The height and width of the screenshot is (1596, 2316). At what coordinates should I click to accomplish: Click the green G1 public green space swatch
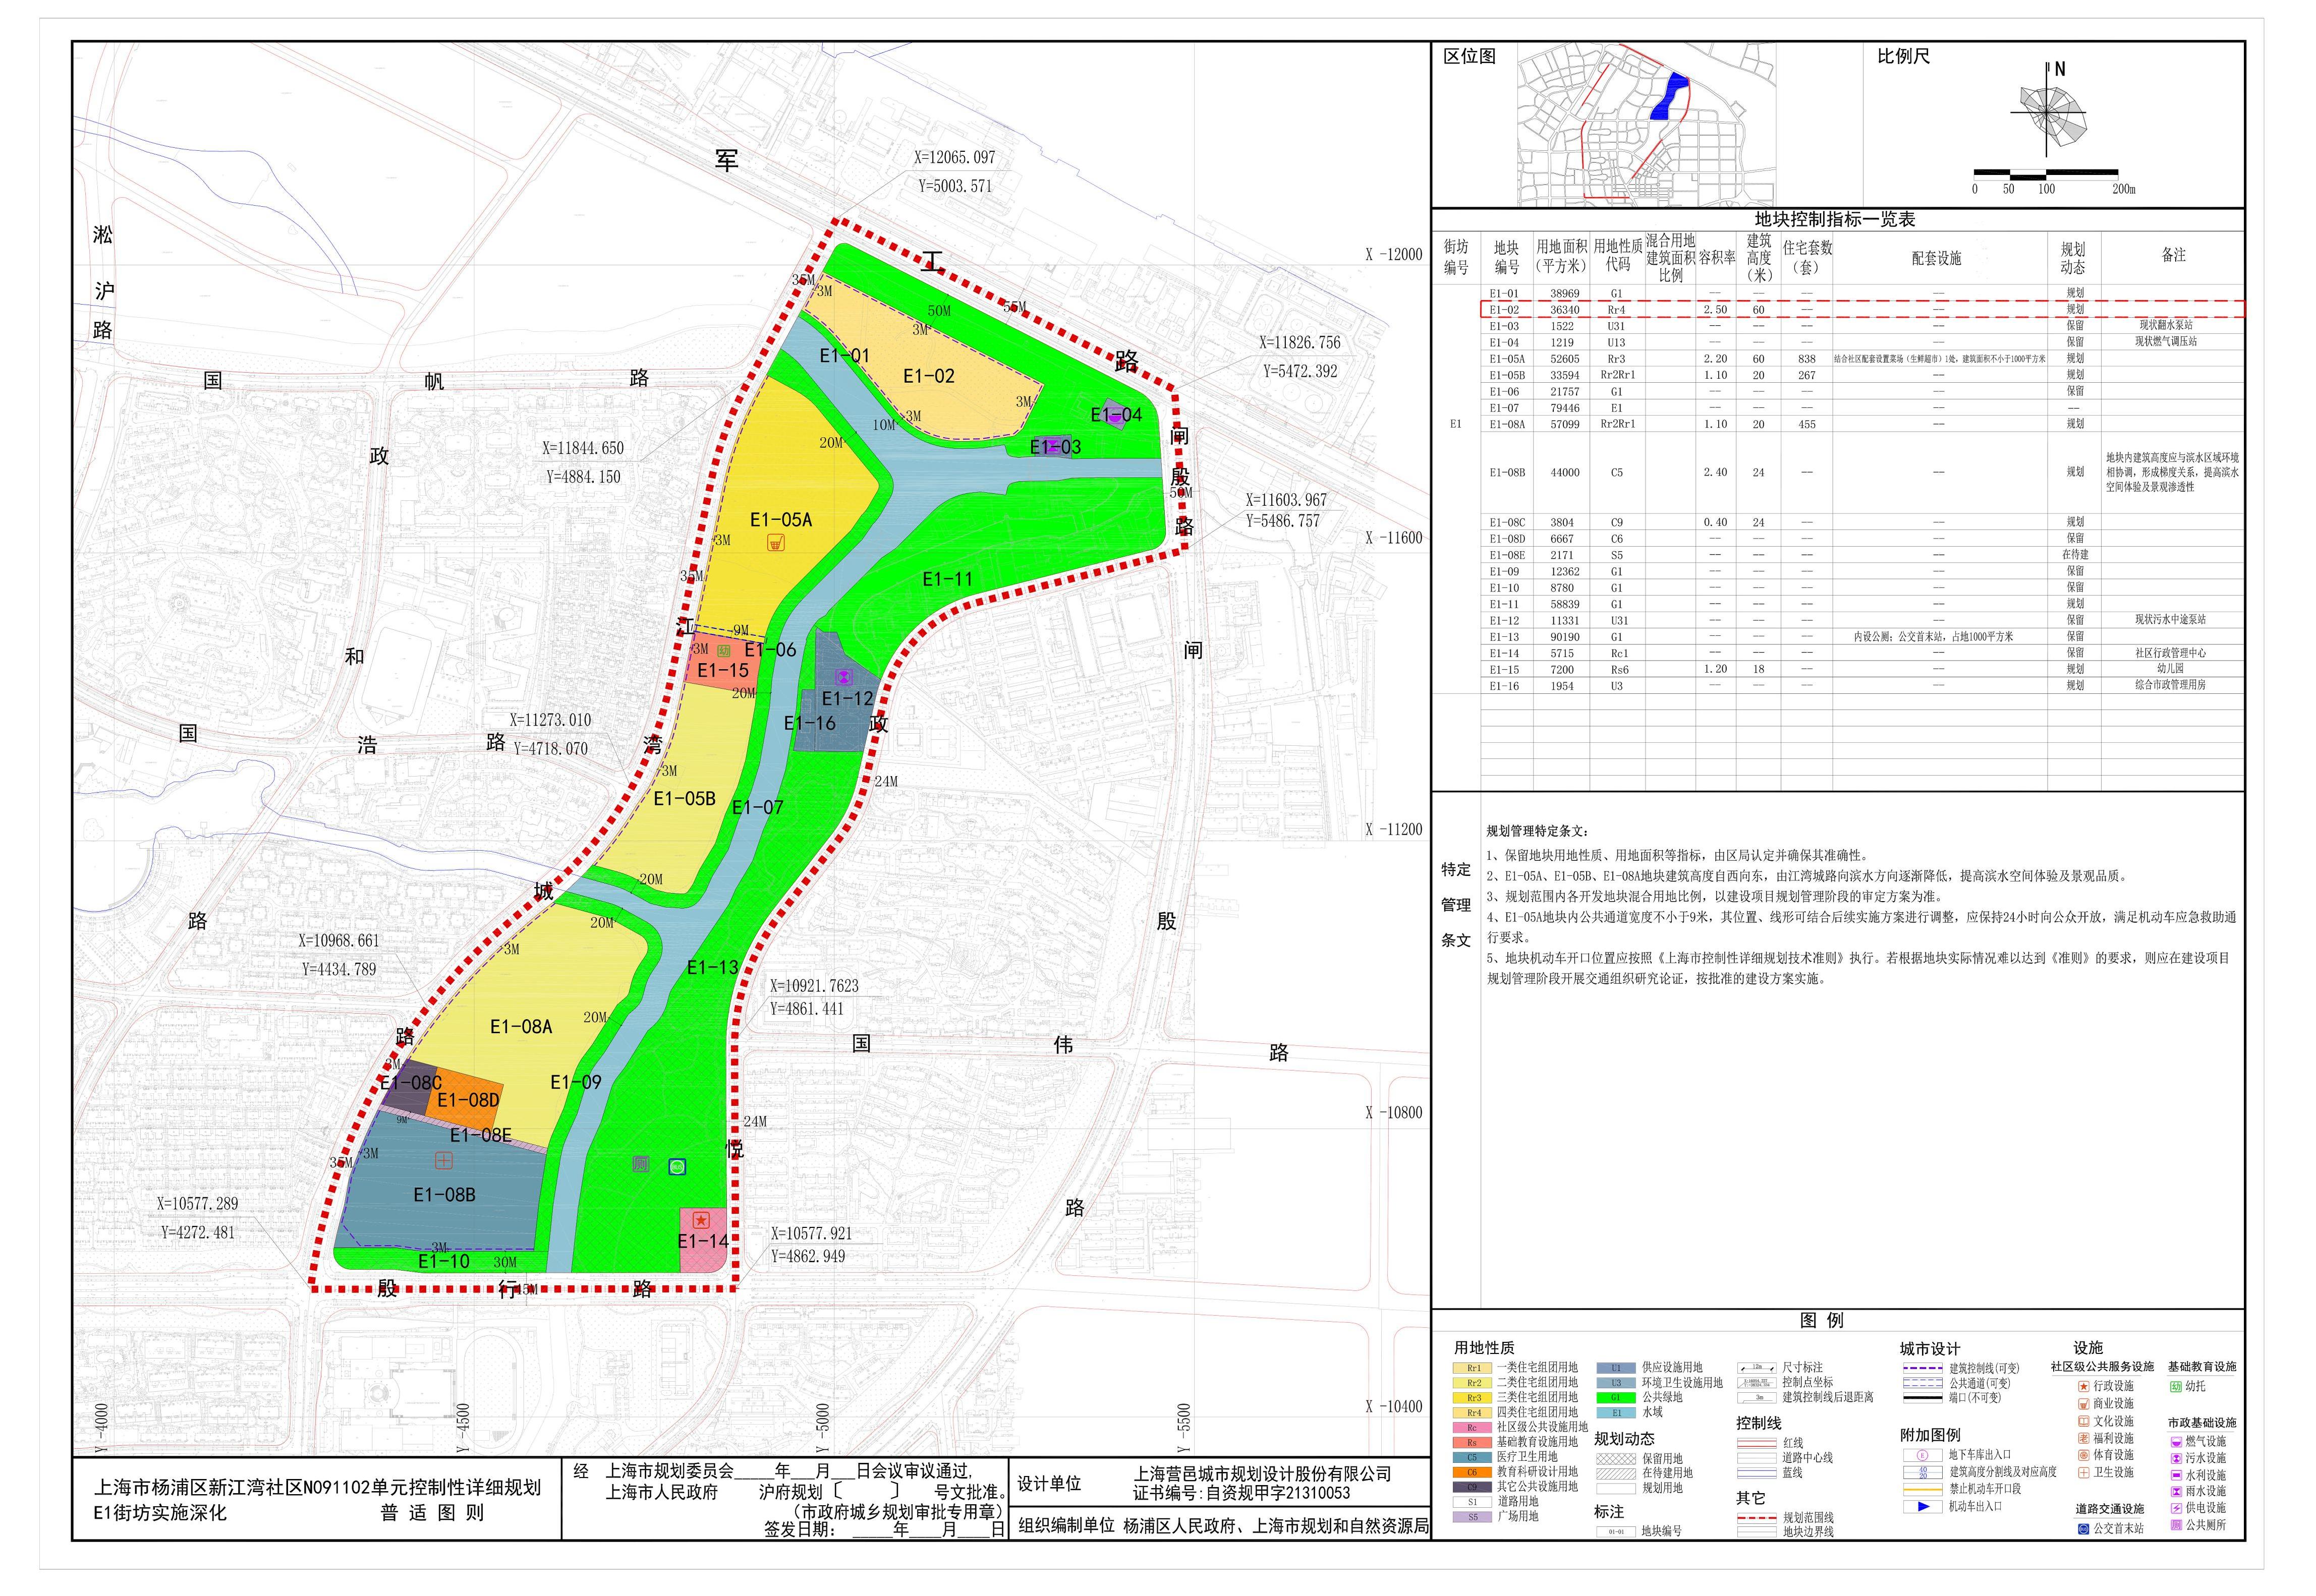1616,1398
